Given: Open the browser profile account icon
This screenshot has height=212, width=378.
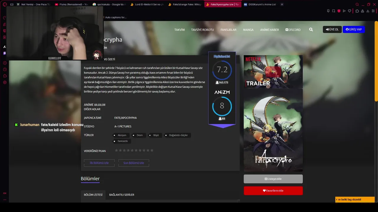Looking at the screenshot, I should tap(362, 11).
